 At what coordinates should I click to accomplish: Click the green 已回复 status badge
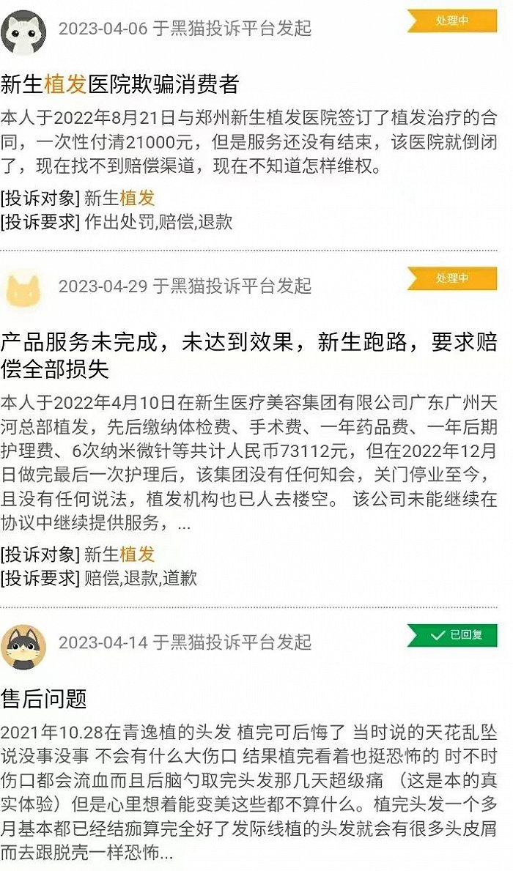452,635
